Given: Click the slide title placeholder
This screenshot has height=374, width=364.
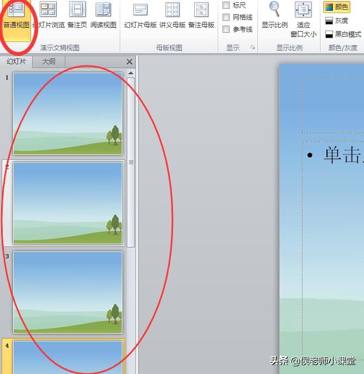Looking at the screenshot, I should (x=333, y=105).
